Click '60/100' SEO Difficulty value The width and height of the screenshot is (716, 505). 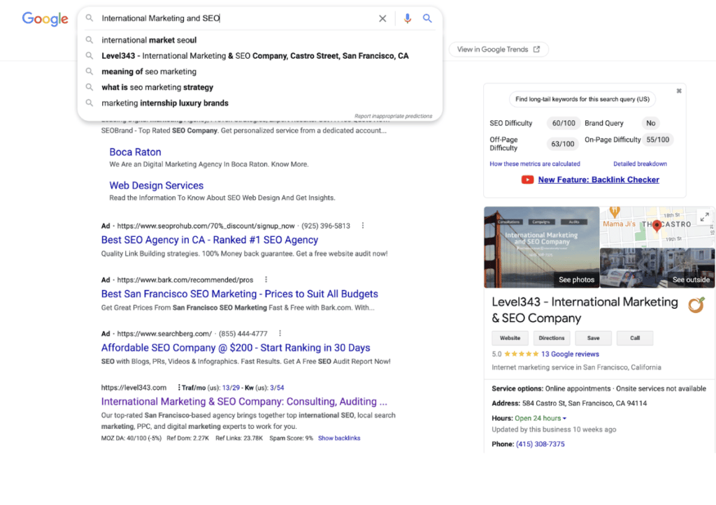pos(564,123)
